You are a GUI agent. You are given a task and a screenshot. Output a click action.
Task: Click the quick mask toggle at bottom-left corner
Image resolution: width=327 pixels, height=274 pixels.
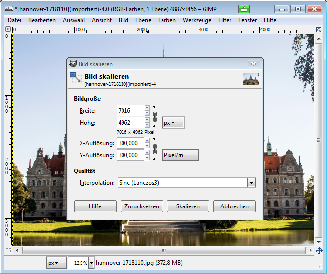[x=8, y=251]
